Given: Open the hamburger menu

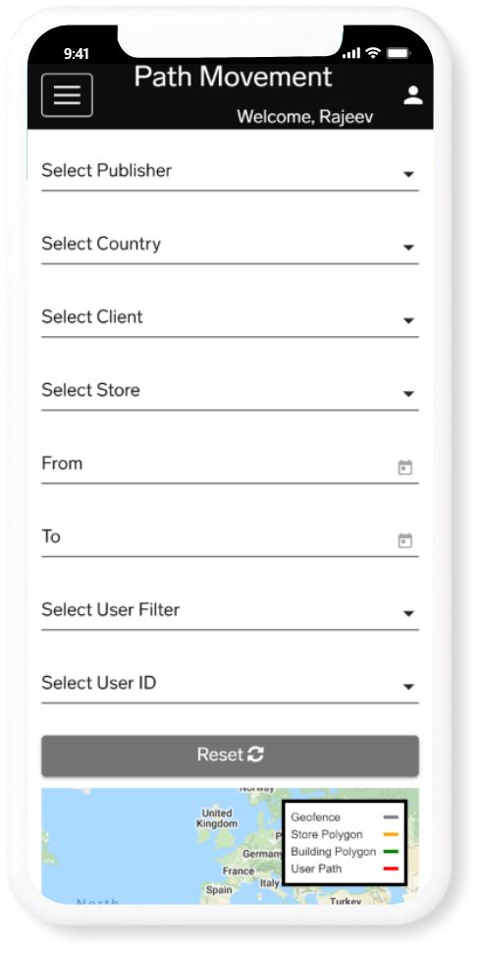Looking at the screenshot, I should (67, 95).
